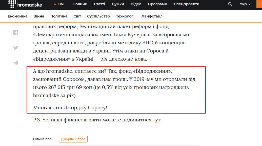
Task: Open the Політика category
Action: (59, 16)
